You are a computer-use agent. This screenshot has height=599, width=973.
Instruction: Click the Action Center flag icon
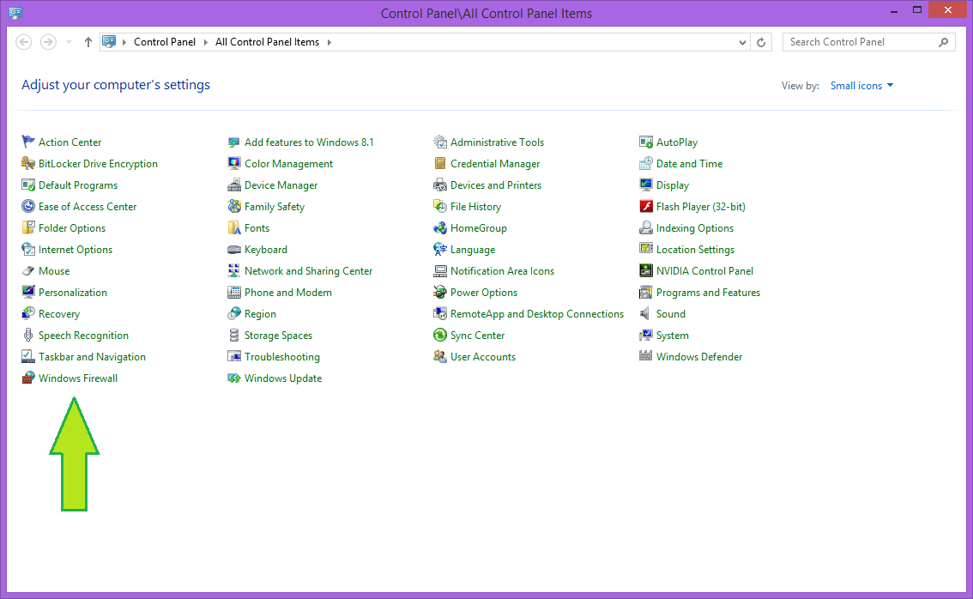point(28,142)
